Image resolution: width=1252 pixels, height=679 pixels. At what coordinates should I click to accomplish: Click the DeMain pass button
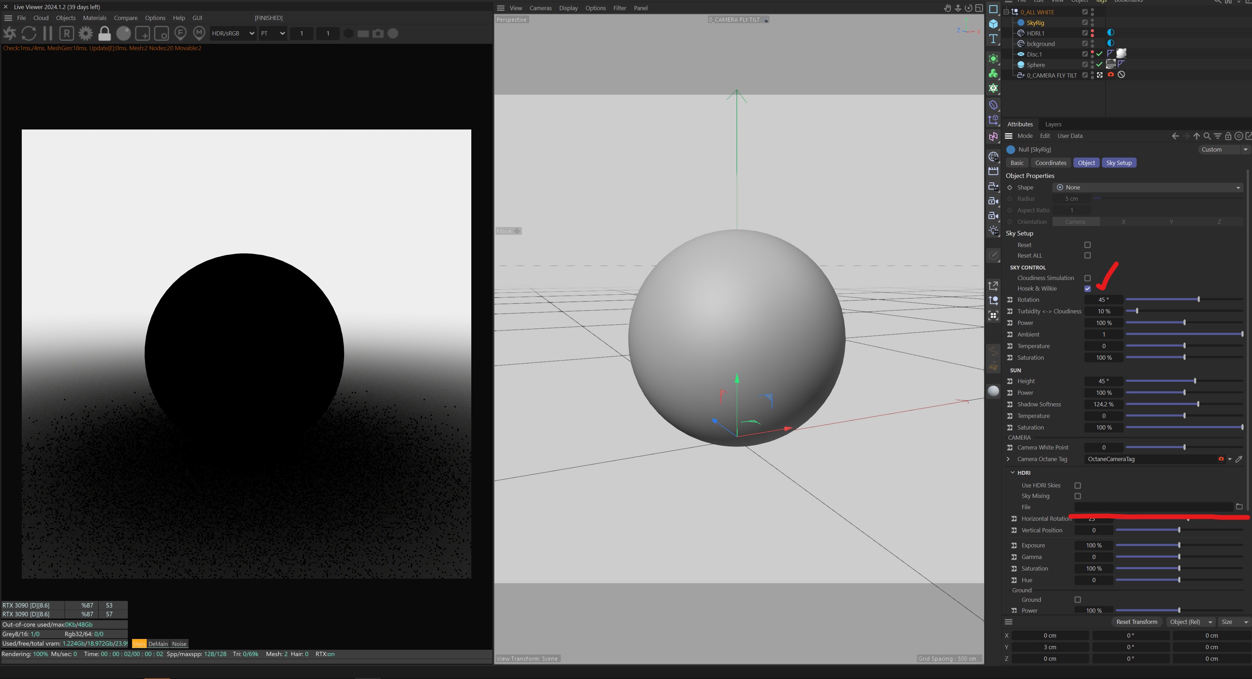coord(158,644)
